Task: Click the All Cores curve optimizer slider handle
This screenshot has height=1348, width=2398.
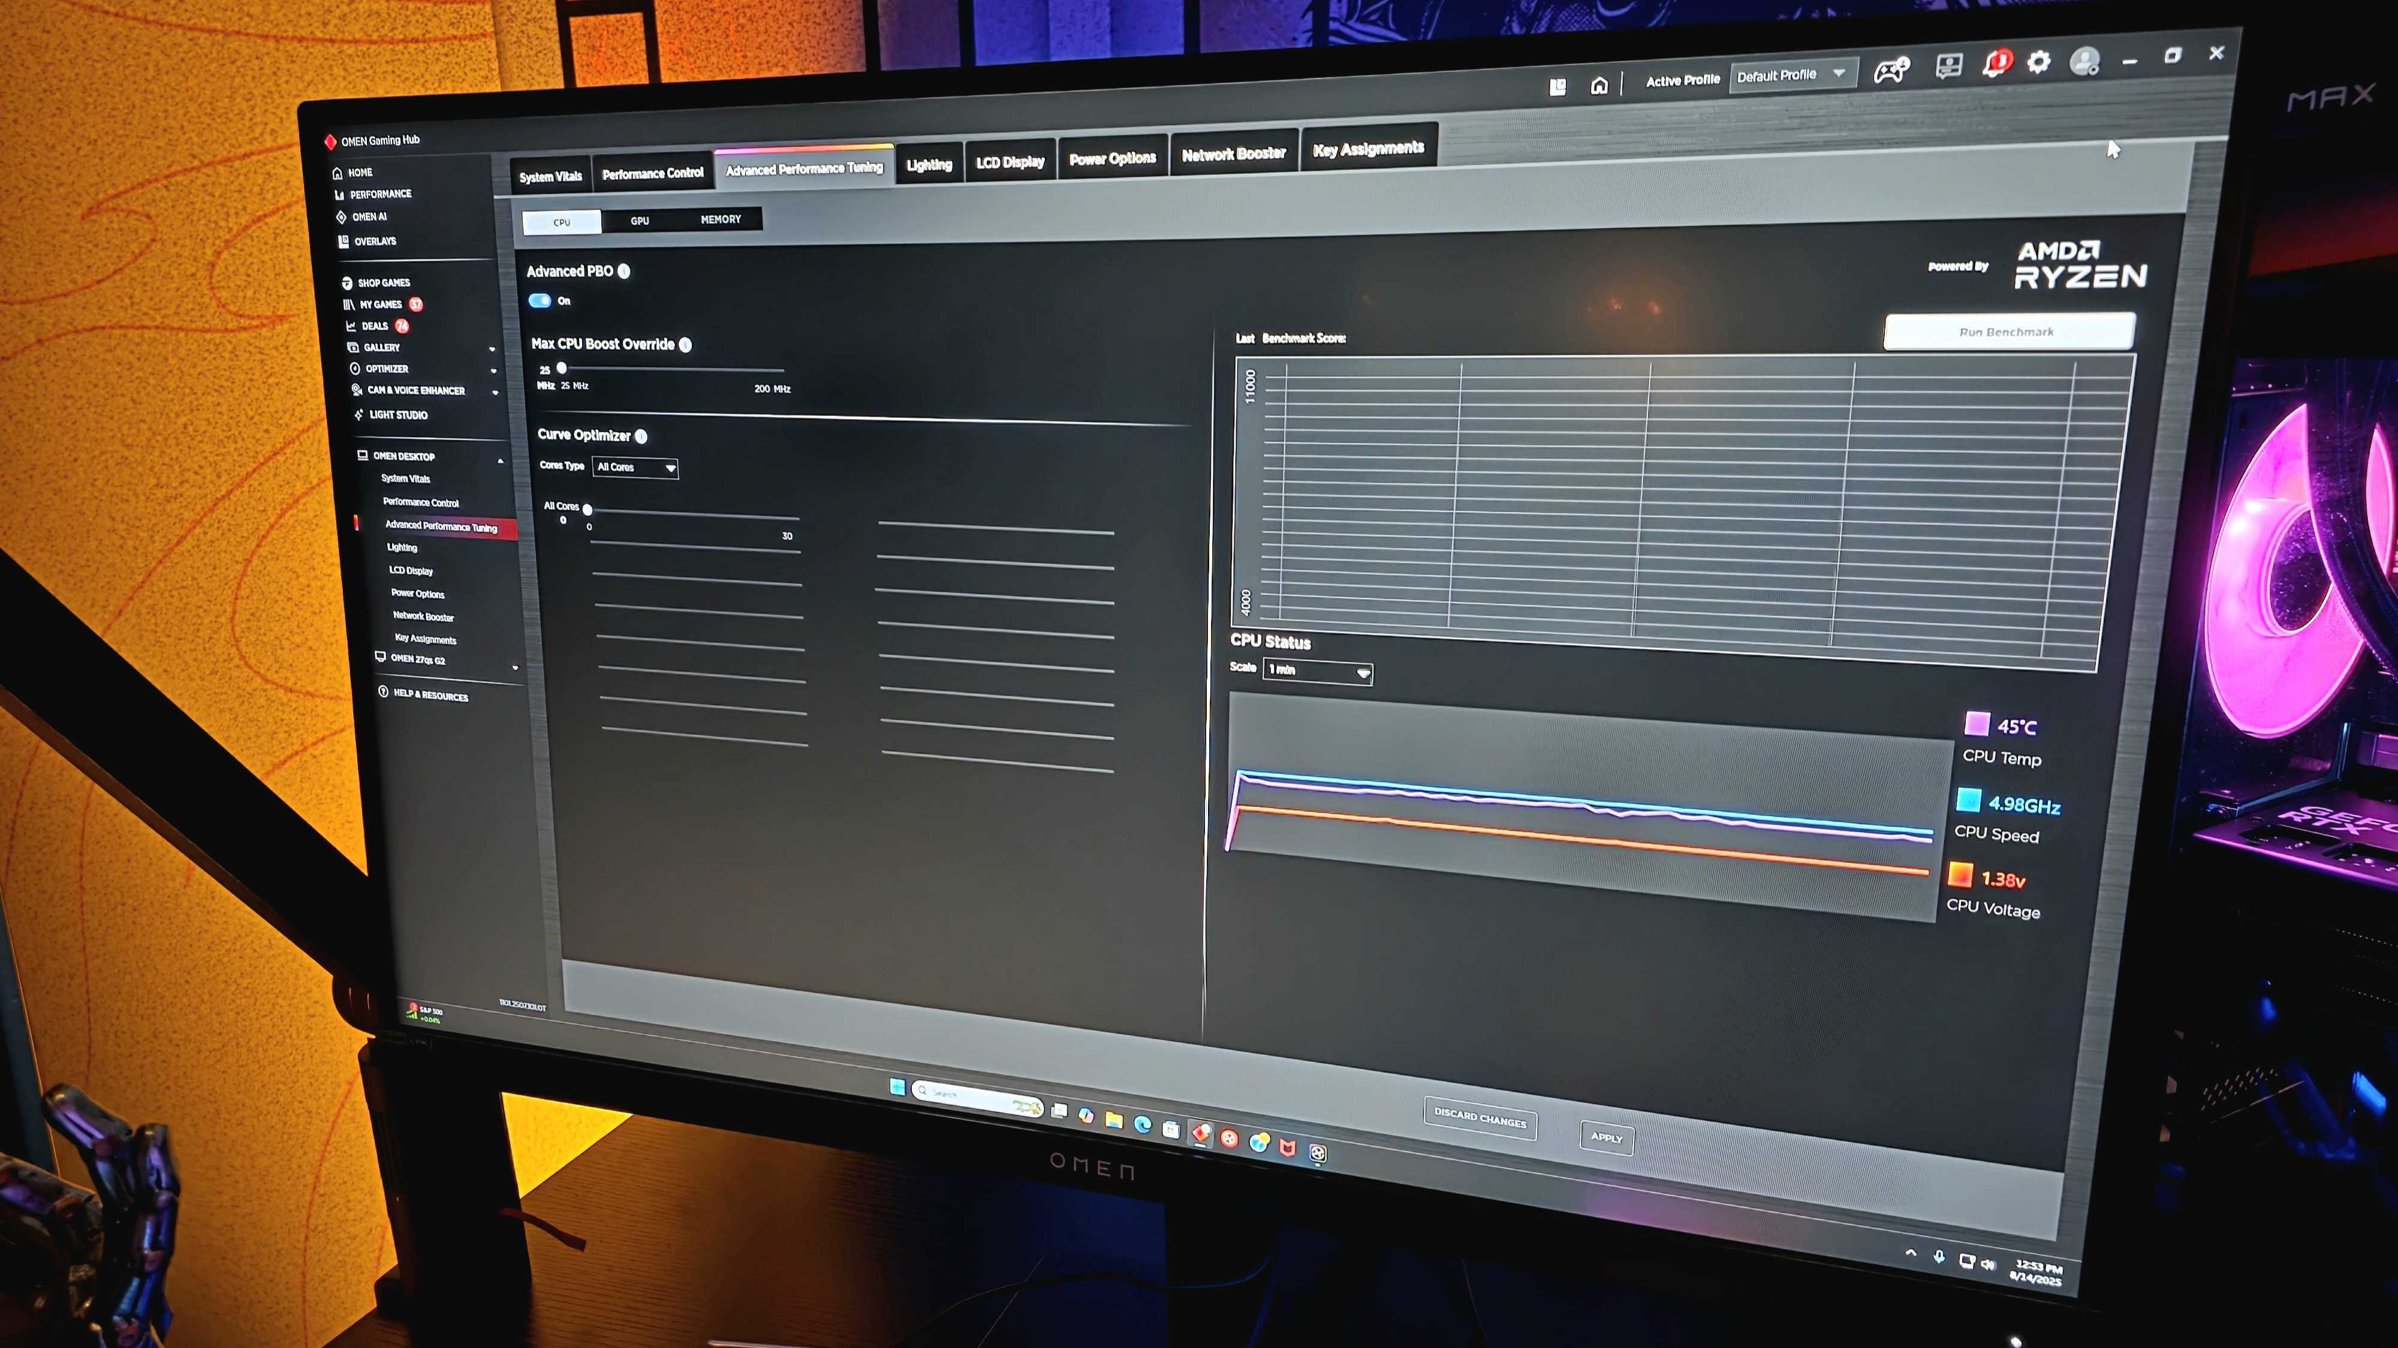Action: click(588, 510)
